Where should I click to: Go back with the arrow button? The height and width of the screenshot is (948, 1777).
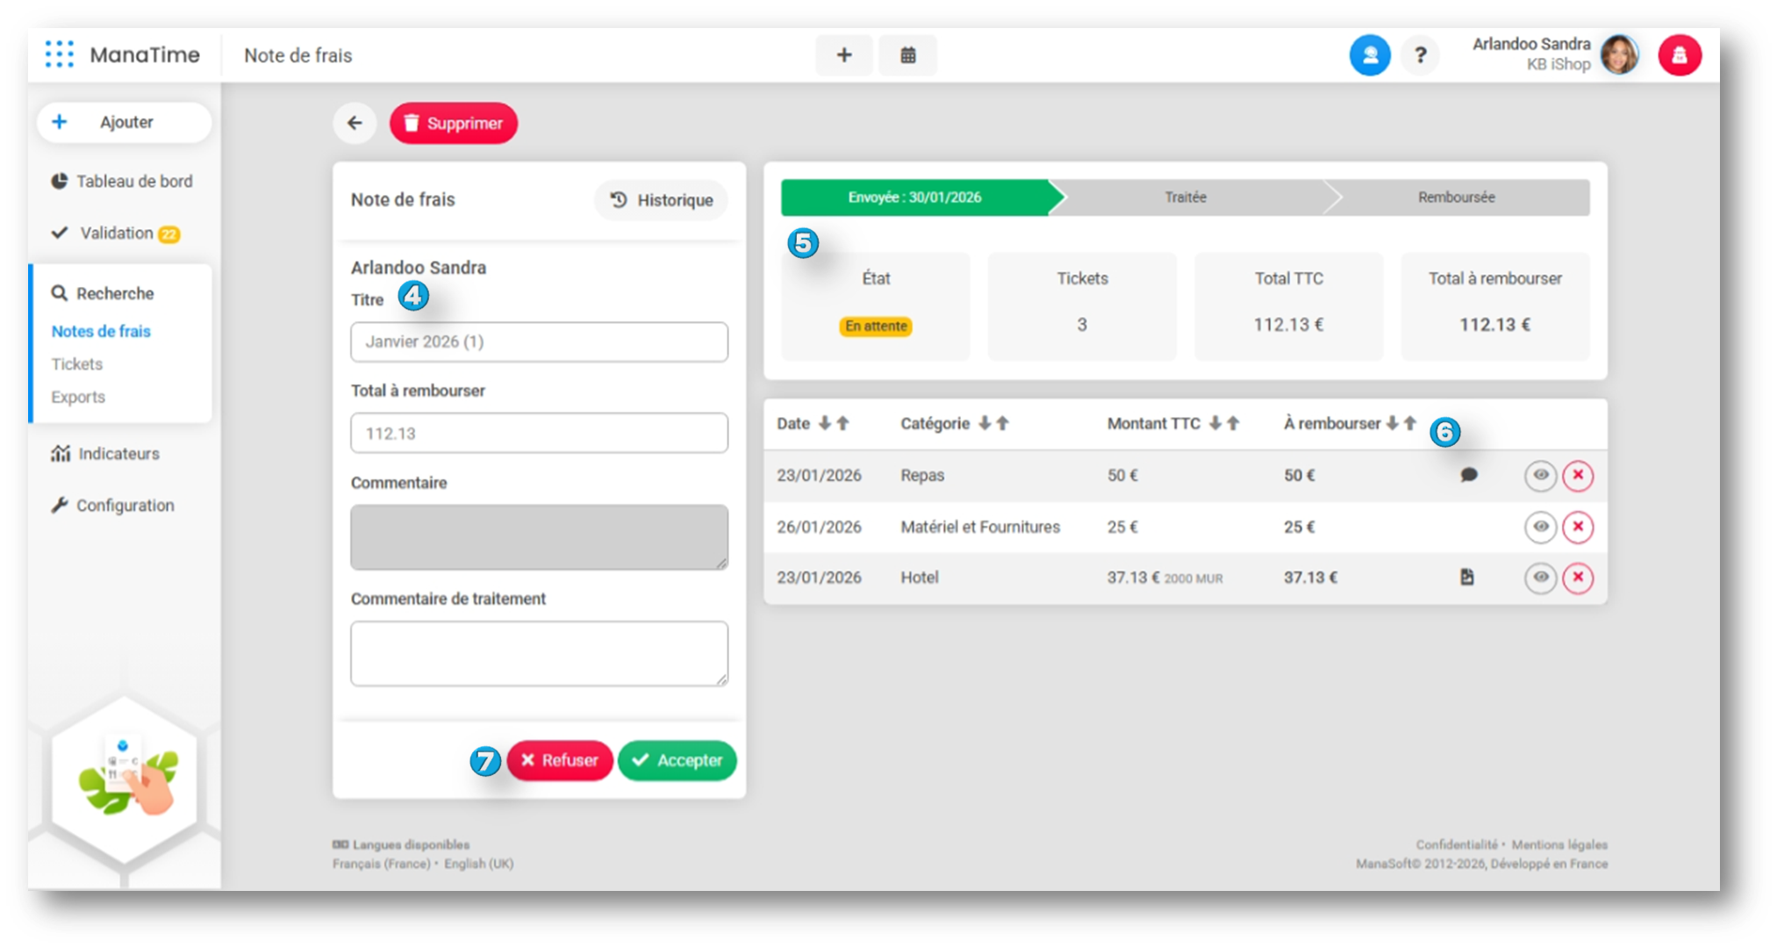tap(355, 123)
